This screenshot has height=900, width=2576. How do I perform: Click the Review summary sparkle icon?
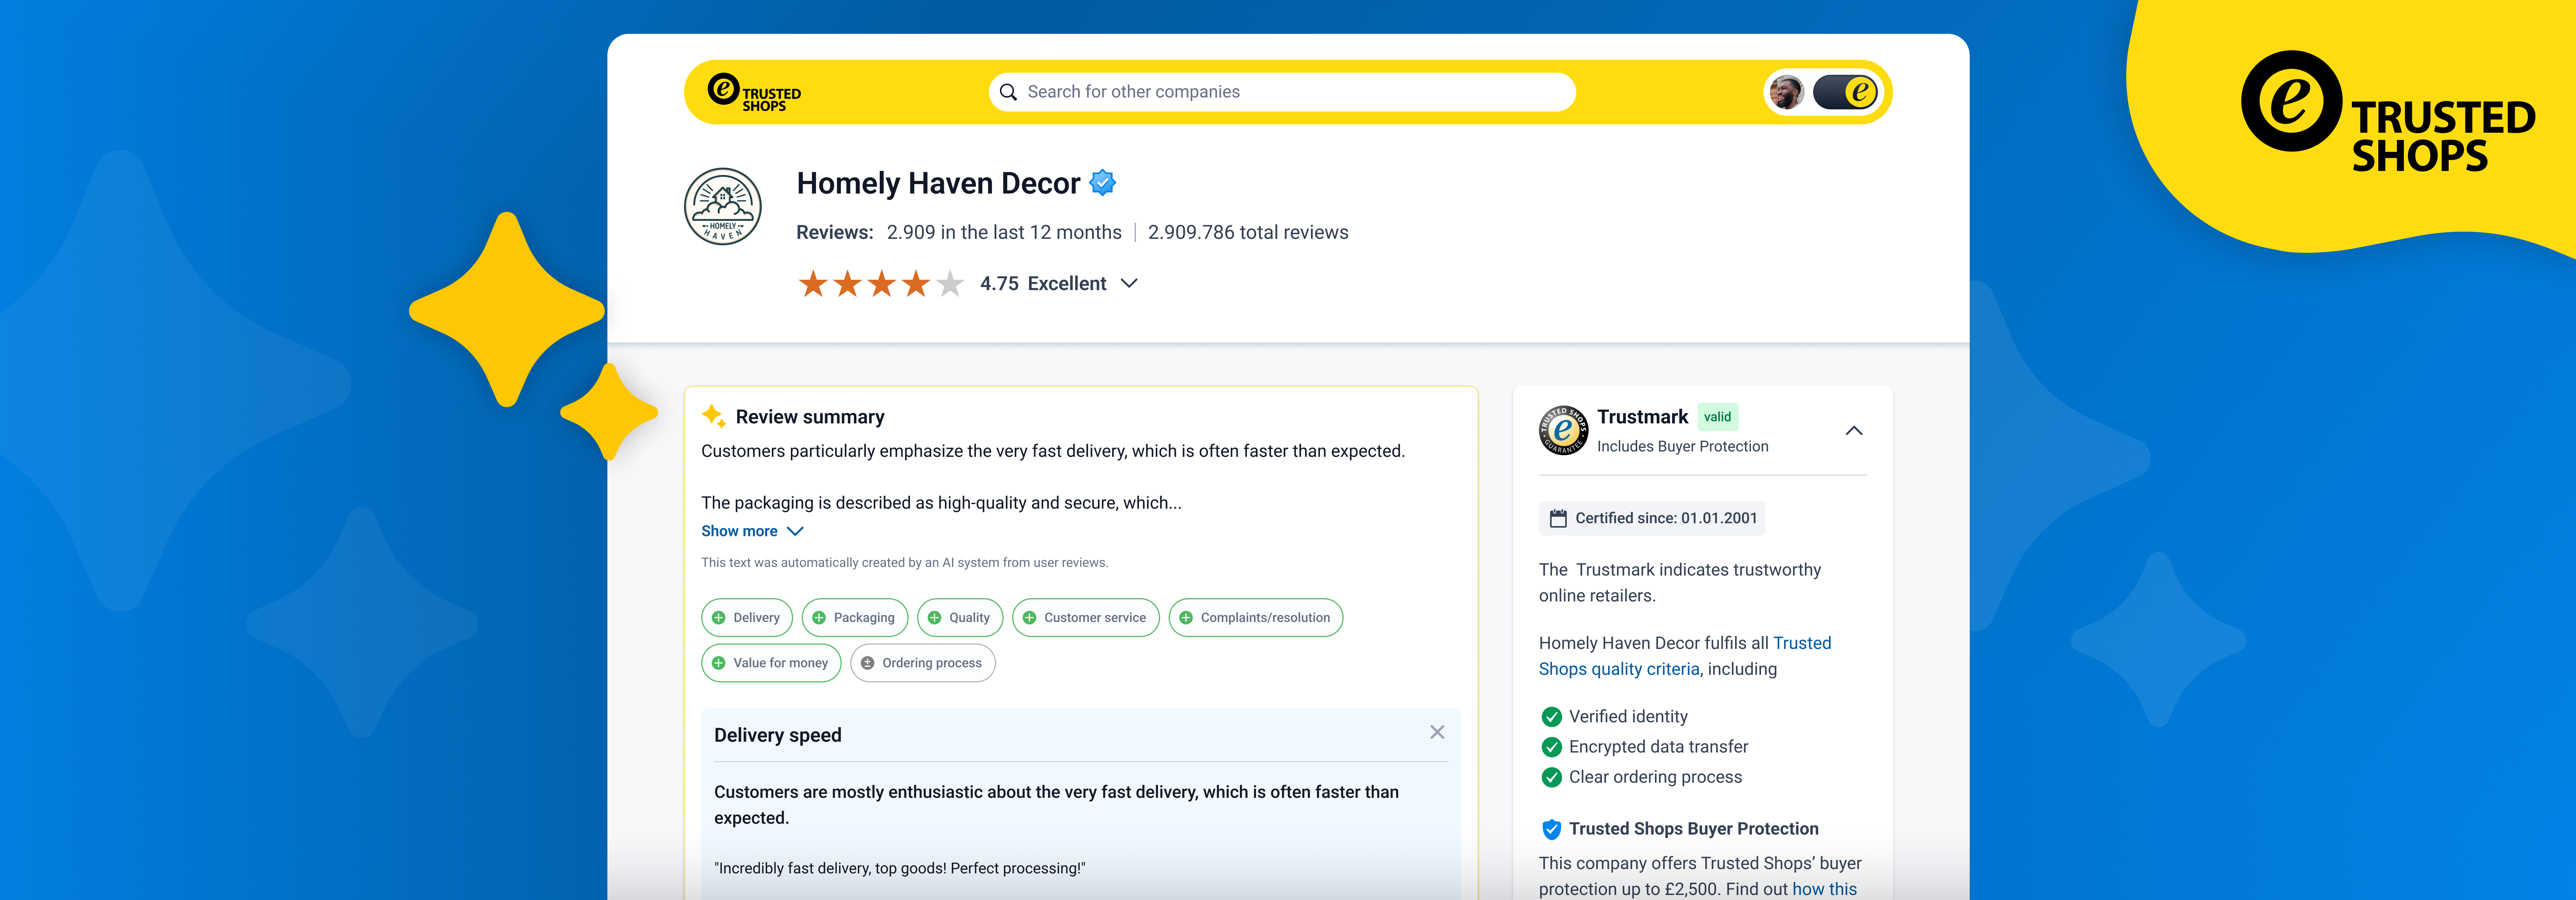713,416
